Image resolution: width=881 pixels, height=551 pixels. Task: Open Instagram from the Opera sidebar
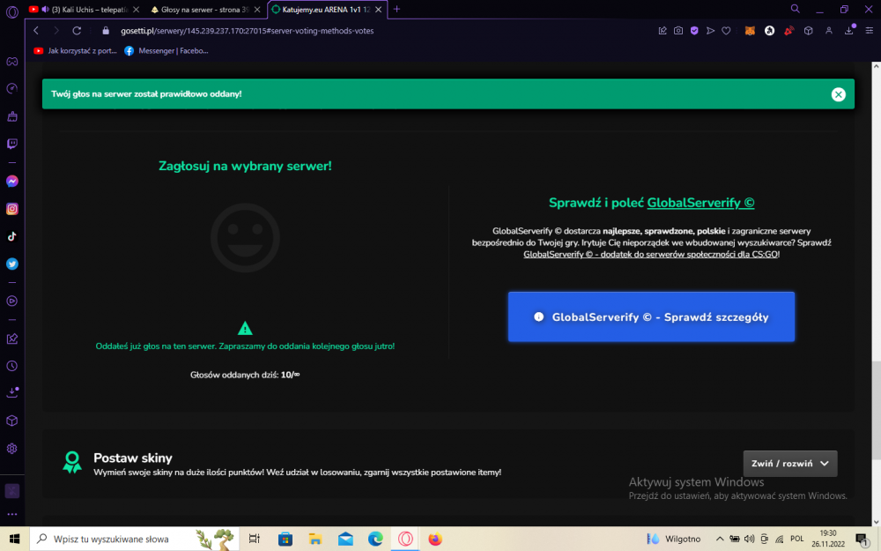pos(11,209)
